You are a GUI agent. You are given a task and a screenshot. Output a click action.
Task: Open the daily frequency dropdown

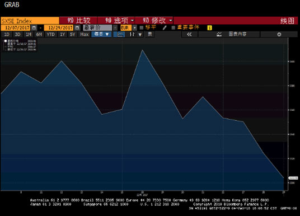point(101,34)
